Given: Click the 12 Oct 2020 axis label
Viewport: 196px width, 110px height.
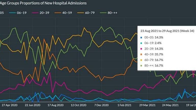Looking at the screenshot, I should [x=78, y=105].
